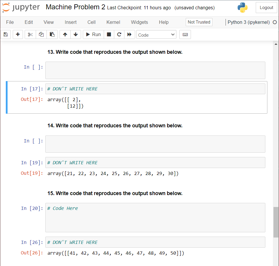Click the Logout button
This screenshot has height=266, width=279.
click(x=267, y=8)
